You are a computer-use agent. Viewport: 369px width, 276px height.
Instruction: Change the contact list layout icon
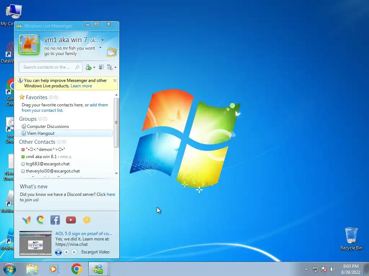pyautogui.click(x=101, y=67)
